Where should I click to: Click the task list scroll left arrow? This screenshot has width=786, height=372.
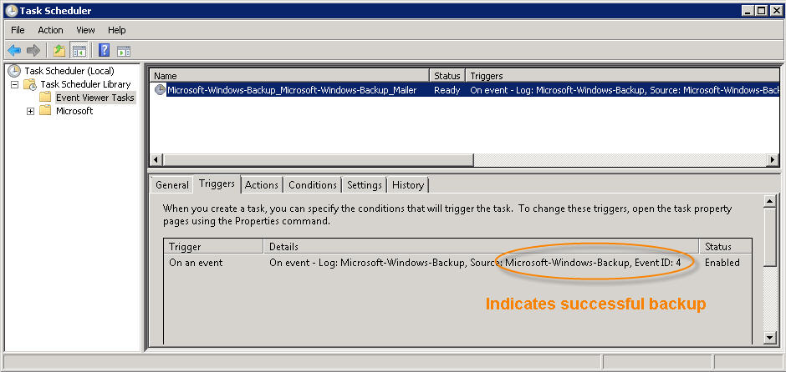click(156, 160)
